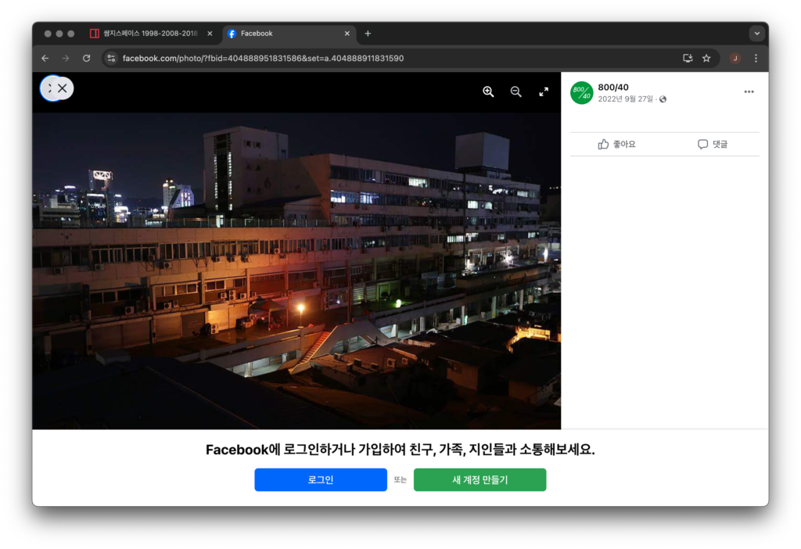This screenshot has width=801, height=549.
Task: Open the 800/40 page name link
Action: [x=612, y=87]
